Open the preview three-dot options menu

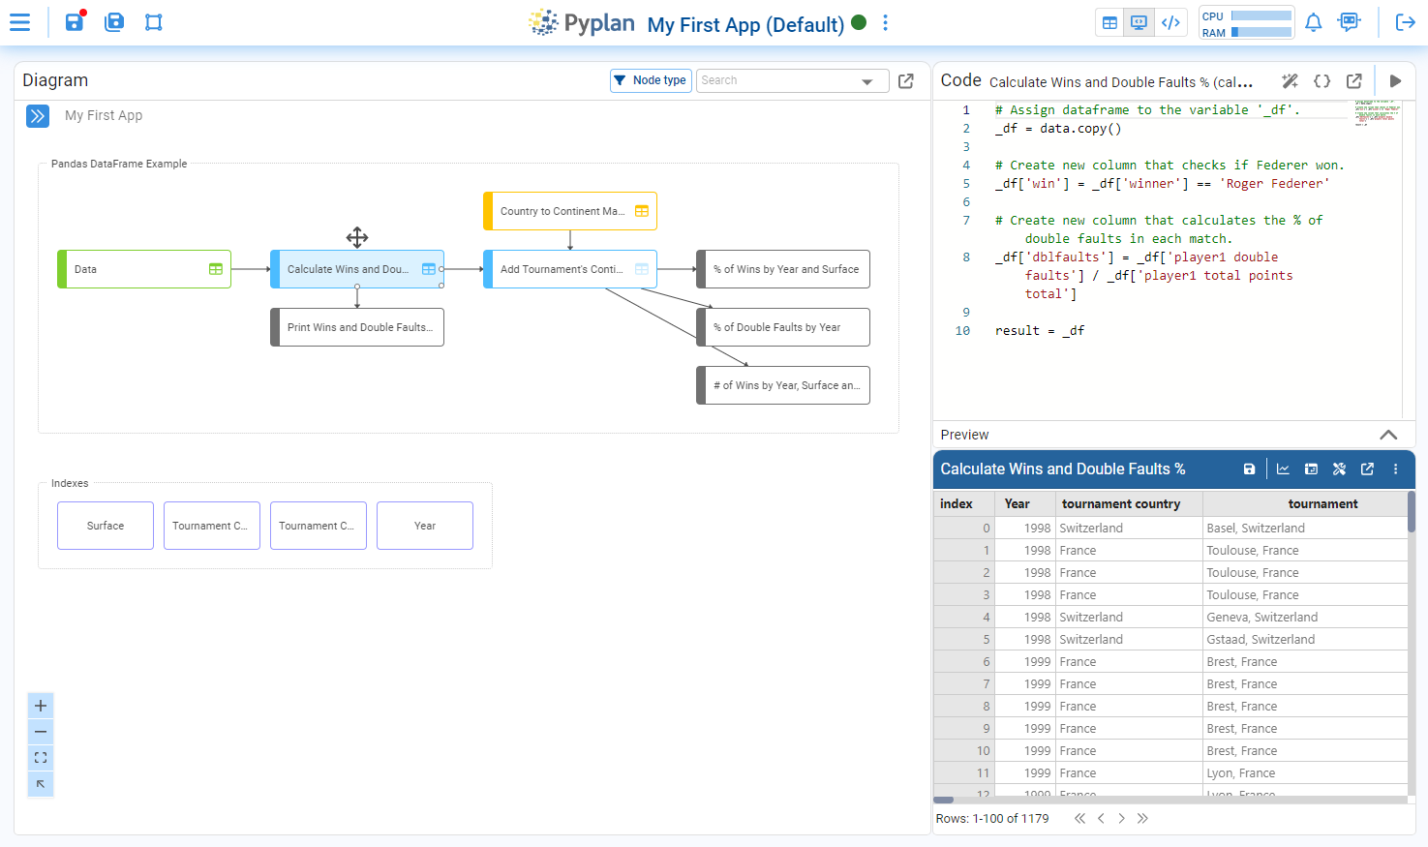pyautogui.click(x=1395, y=469)
